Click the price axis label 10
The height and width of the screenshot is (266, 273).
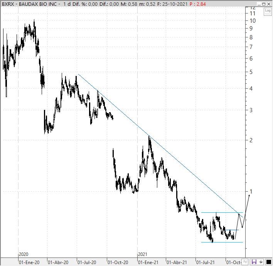point(253,21)
